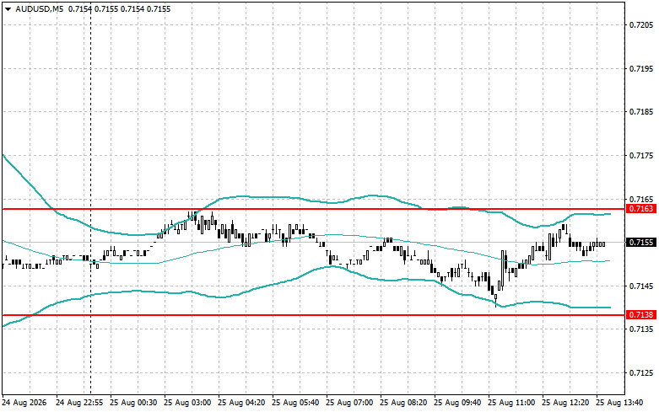Click the 24 Aug 2026 time label
The width and height of the screenshot is (659, 412).
pyautogui.click(x=24, y=403)
